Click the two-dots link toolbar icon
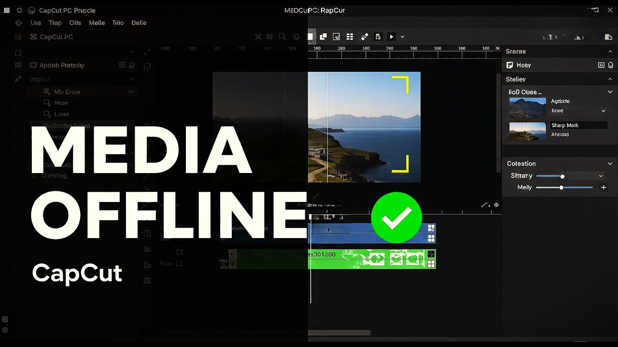Screen dimensions: 618x347 [x=365, y=37]
